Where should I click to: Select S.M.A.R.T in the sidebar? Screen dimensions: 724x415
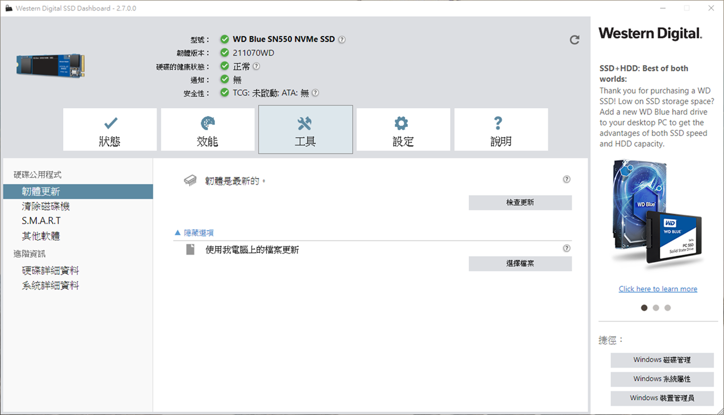coord(41,221)
